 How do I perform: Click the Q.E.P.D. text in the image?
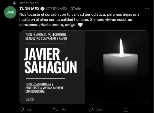coord(30,99)
